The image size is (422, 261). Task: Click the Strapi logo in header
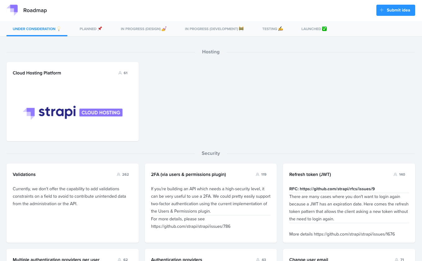pyautogui.click(x=12, y=10)
